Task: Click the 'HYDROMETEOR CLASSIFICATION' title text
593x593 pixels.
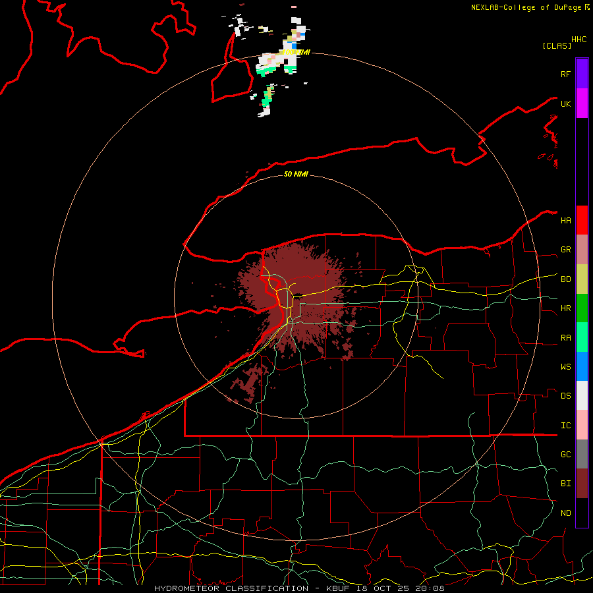Action: pyautogui.click(x=231, y=588)
